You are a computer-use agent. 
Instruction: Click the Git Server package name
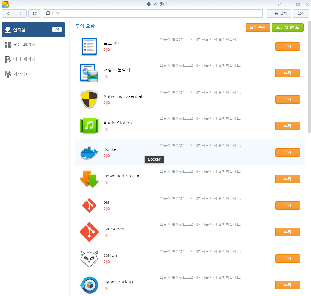pos(114,229)
